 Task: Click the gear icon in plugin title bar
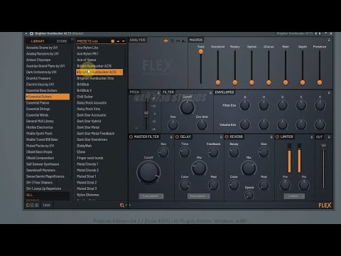tap(31, 33)
